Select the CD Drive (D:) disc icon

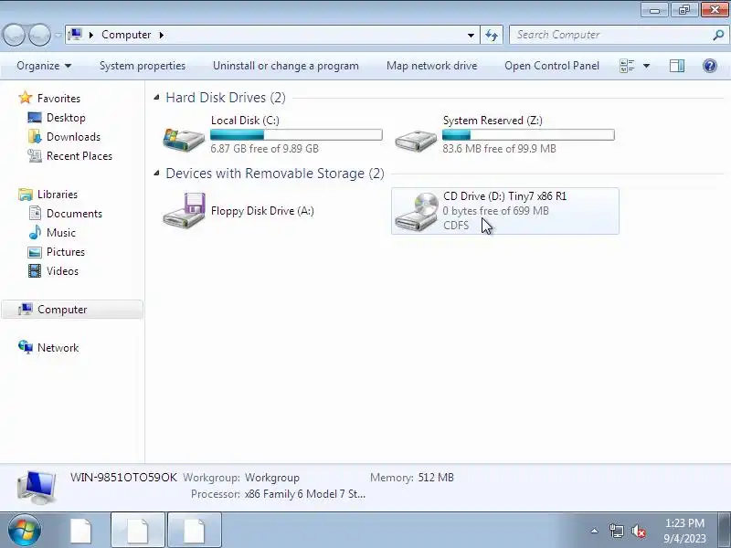click(x=416, y=212)
